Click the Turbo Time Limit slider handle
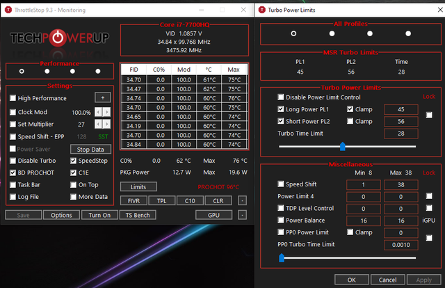Viewport: 445px width, 288px height. click(343, 147)
